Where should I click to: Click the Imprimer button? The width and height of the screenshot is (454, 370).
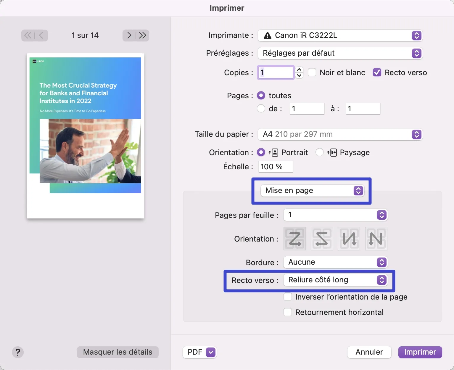(x=420, y=352)
